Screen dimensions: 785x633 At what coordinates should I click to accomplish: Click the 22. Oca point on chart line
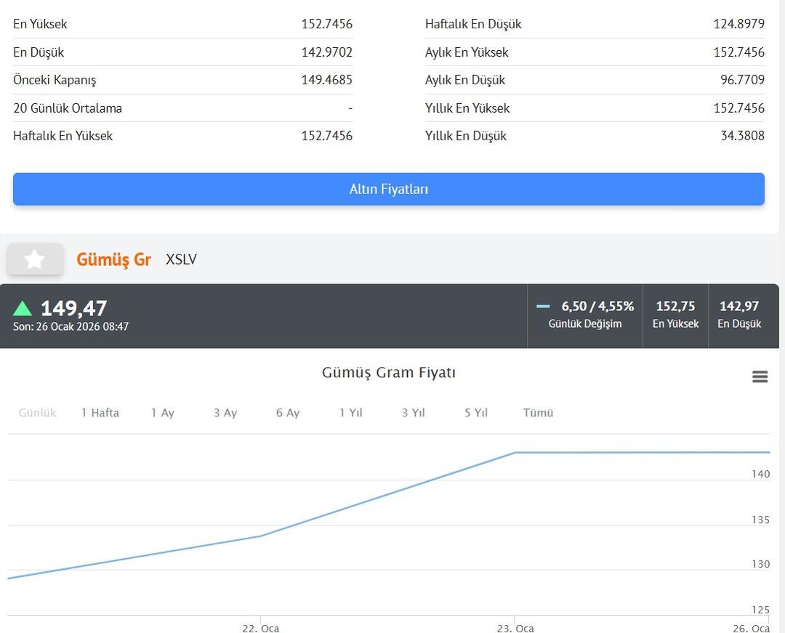coord(261,536)
